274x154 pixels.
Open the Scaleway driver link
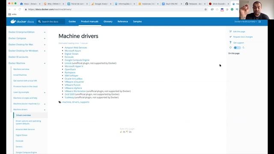[69, 97]
